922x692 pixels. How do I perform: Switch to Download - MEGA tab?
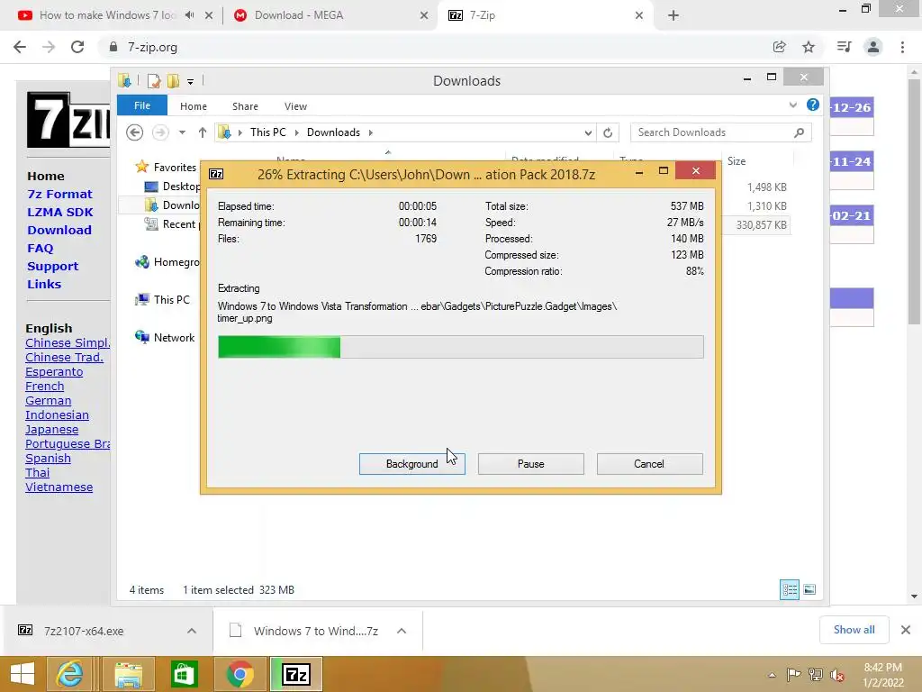point(299,15)
